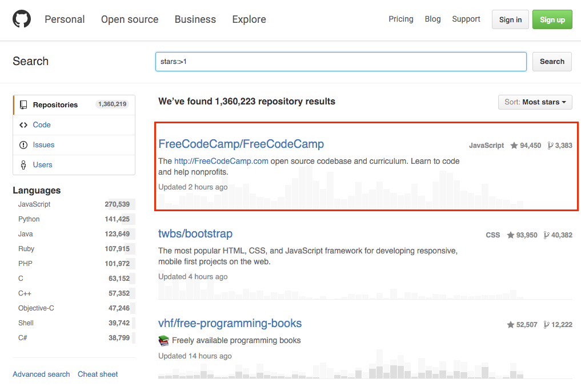Screen dimensions: 581x391
Task: Open the Business menu
Action: coord(195,19)
